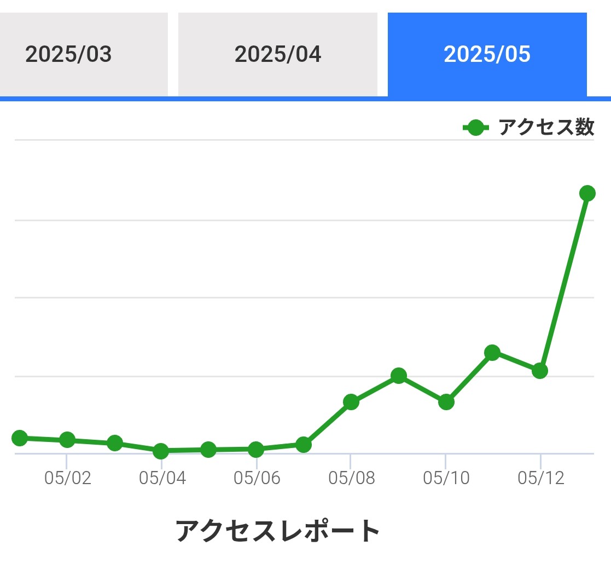Click the アクセス数 legend label
611x569 pixels.
point(546,127)
